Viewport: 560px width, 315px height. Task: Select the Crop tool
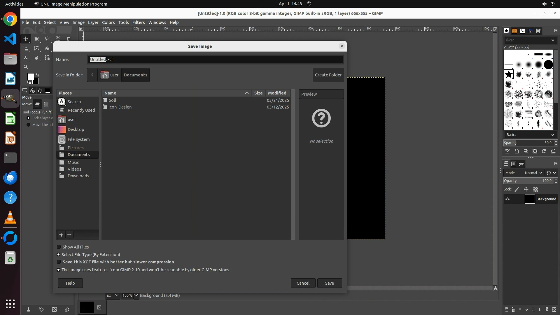[69, 39]
